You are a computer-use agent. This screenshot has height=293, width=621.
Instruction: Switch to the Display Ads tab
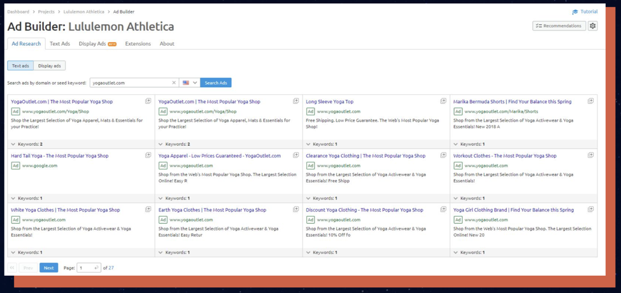[97, 43]
